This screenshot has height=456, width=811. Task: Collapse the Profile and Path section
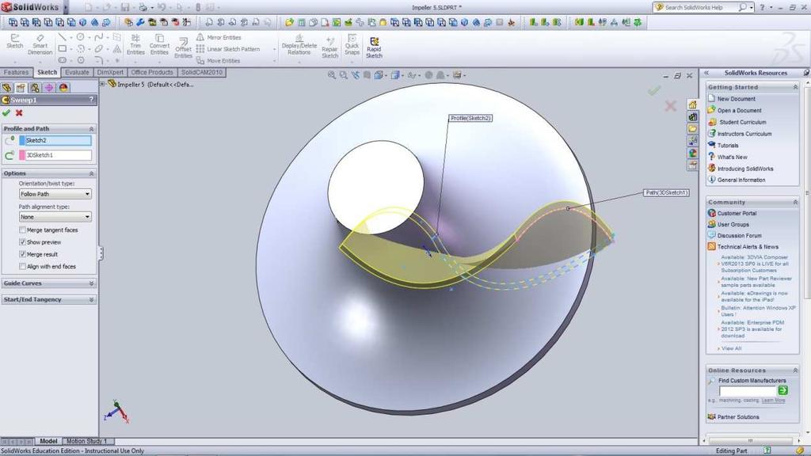point(91,129)
